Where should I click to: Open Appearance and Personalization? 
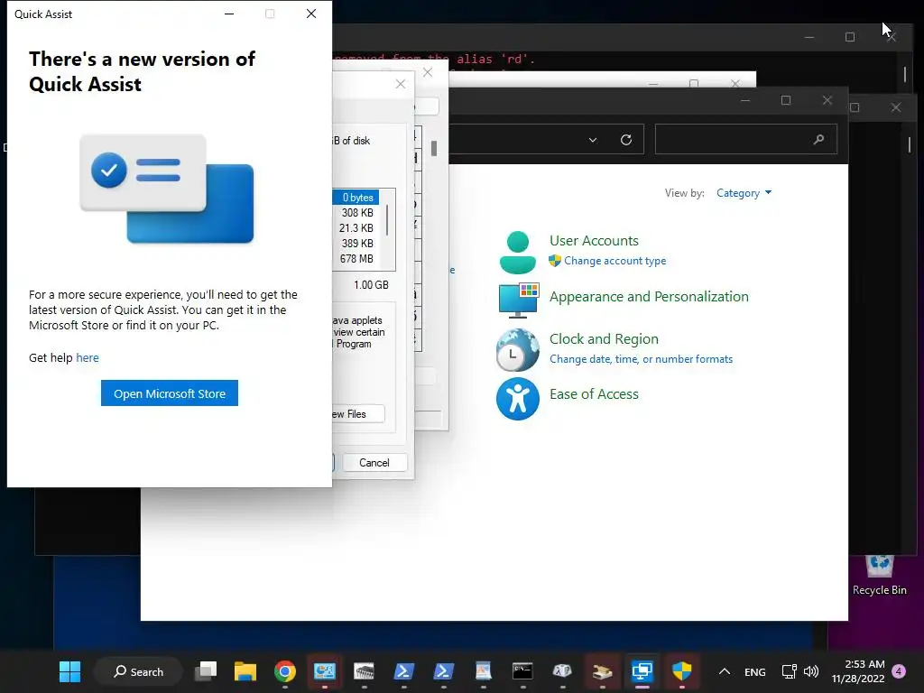(x=649, y=296)
